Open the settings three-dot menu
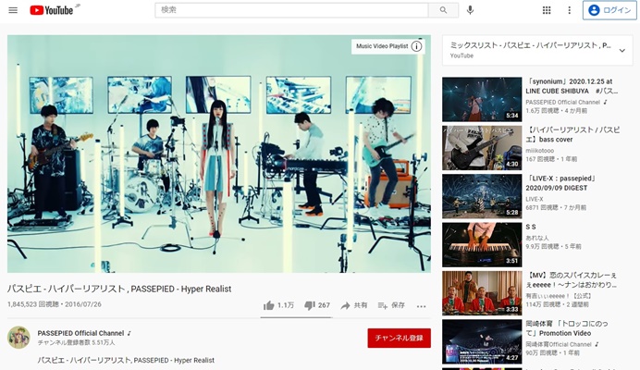The height and width of the screenshot is (370, 640). 570,10
